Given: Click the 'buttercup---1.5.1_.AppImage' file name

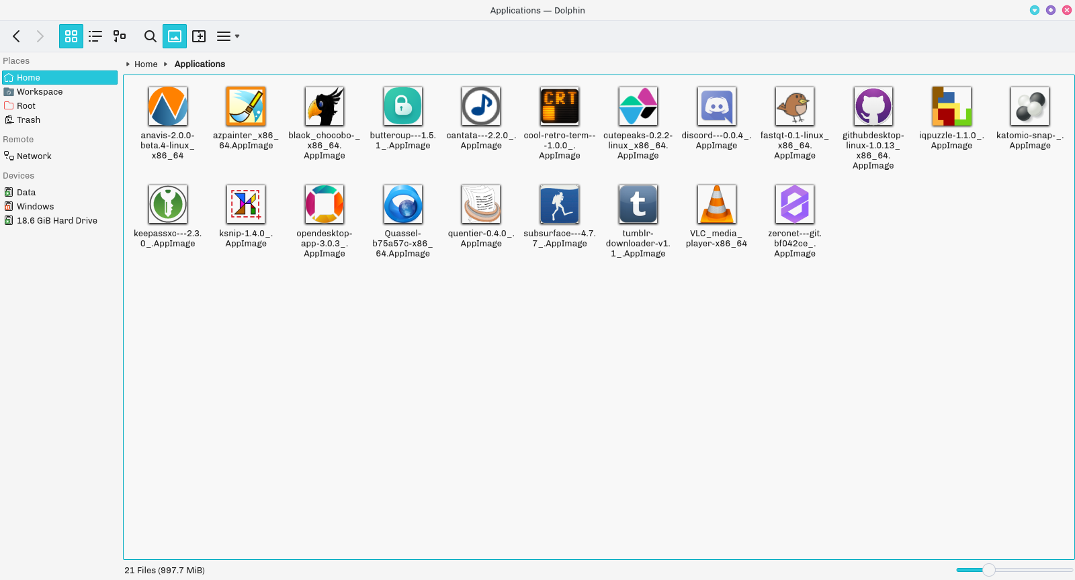Looking at the screenshot, I should click(403, 140).
